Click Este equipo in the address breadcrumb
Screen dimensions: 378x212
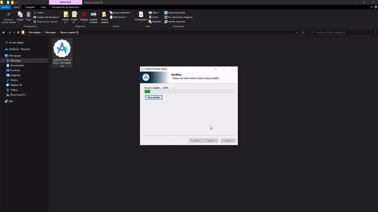pos(35,32)
